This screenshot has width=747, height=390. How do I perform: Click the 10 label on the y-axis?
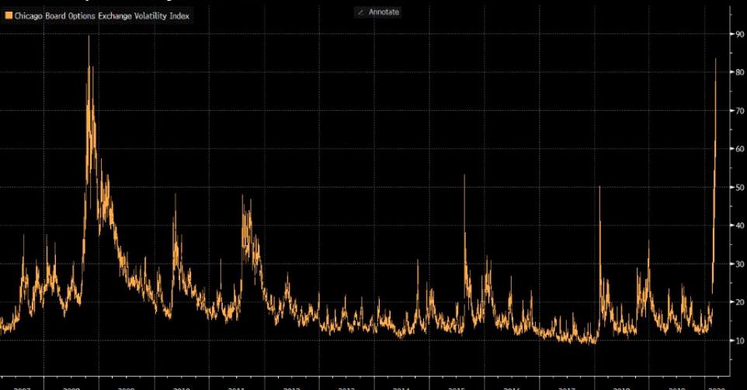[739, 341]
